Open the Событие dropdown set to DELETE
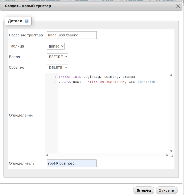 tap(57, 68)
